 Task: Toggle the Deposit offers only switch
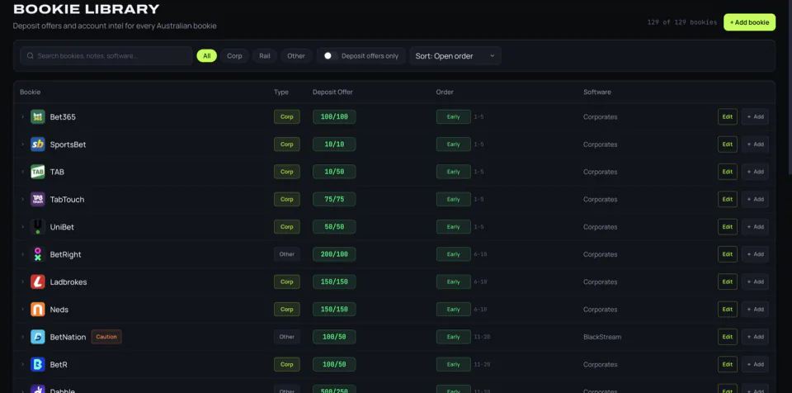click(330, 55)
